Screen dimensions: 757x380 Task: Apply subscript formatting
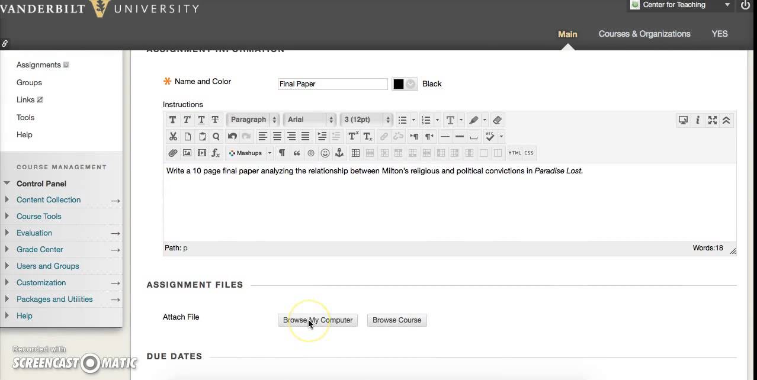[368, 136]
